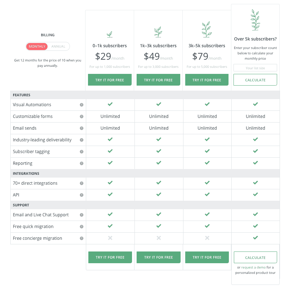This screenshot has height=287, width=297.
Task: Click the bottom Calculate button
Action: [x=255, y=258]
